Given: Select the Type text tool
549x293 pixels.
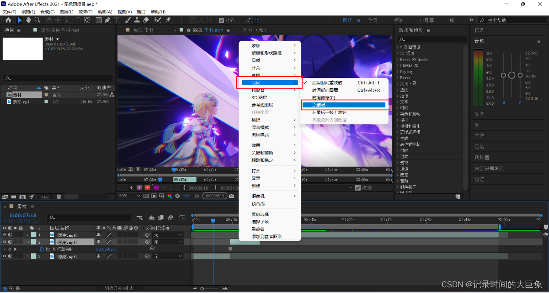Looking at the screenshot, I should 116,20.
